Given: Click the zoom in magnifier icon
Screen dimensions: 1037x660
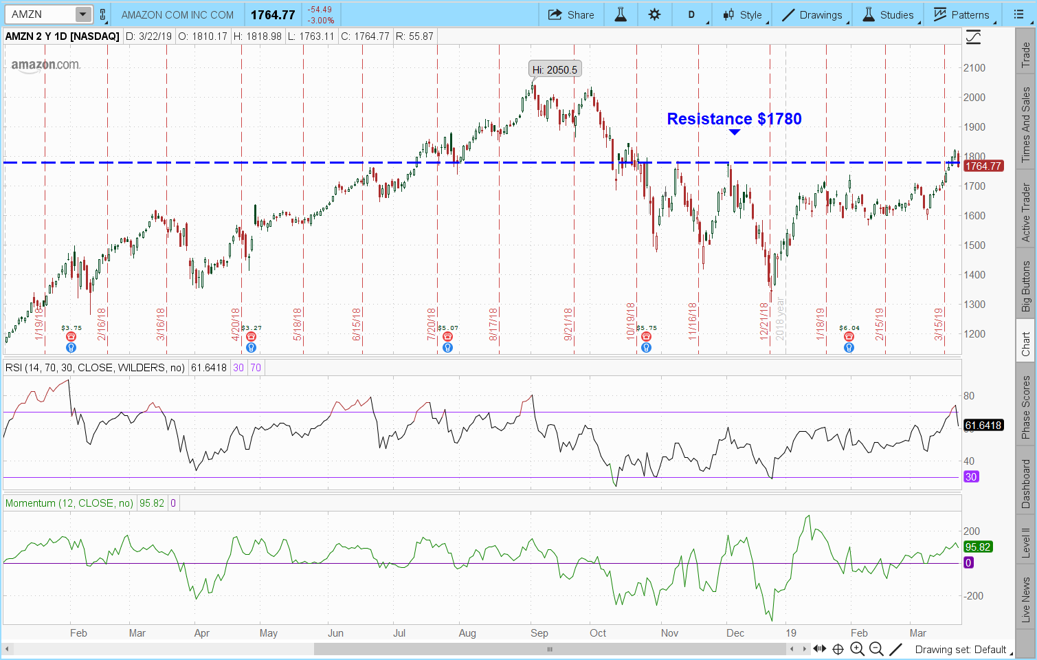Looking at the screenshot, I should coord(857,649).
